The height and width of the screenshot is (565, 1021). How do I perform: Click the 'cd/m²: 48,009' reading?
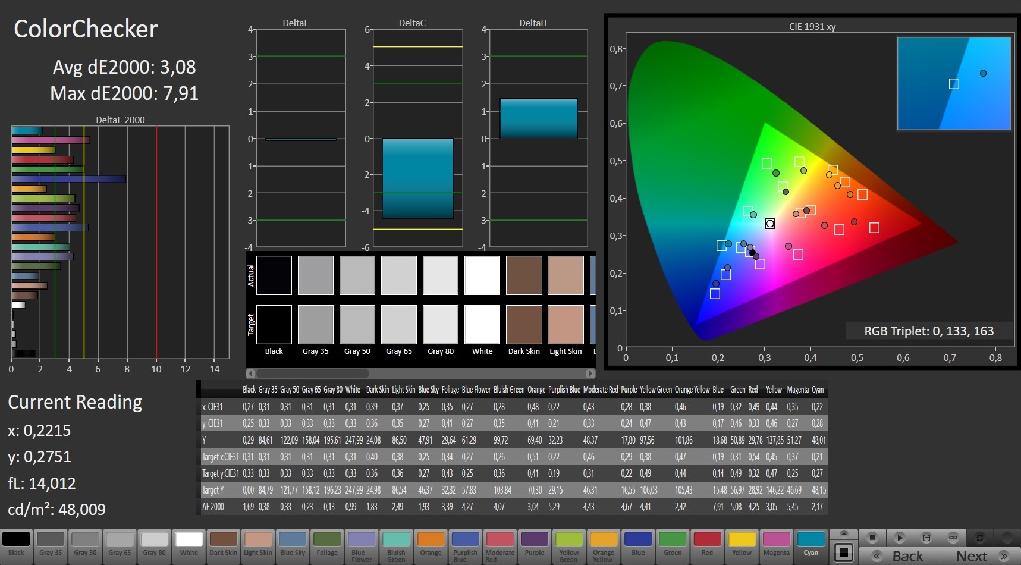click(x=56, y=510)
